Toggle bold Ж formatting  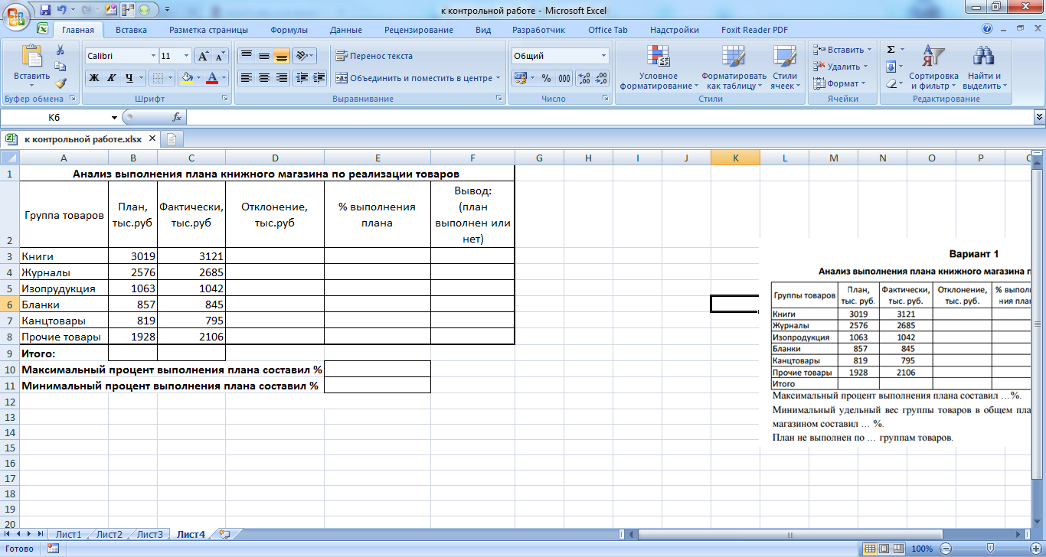[93, 78]
